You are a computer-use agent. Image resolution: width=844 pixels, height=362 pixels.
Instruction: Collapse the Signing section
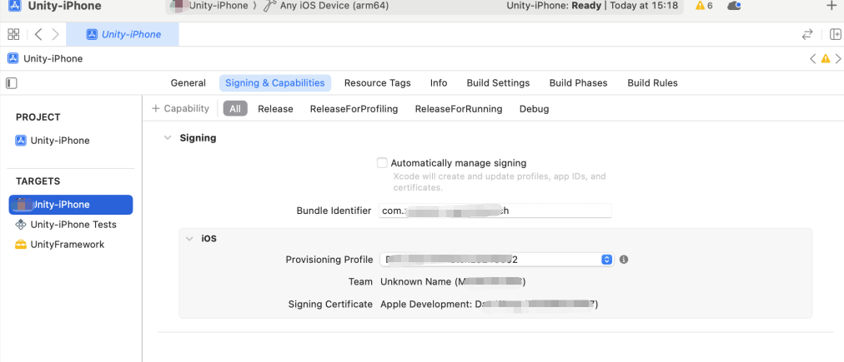tap(168, 138)
